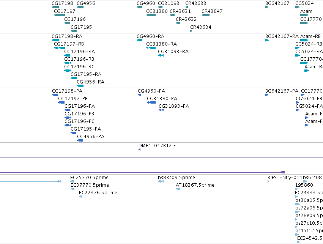Screen dimensions: 323x244
Task: Click the CG5024 gene label
Action: tap(304, 3)
